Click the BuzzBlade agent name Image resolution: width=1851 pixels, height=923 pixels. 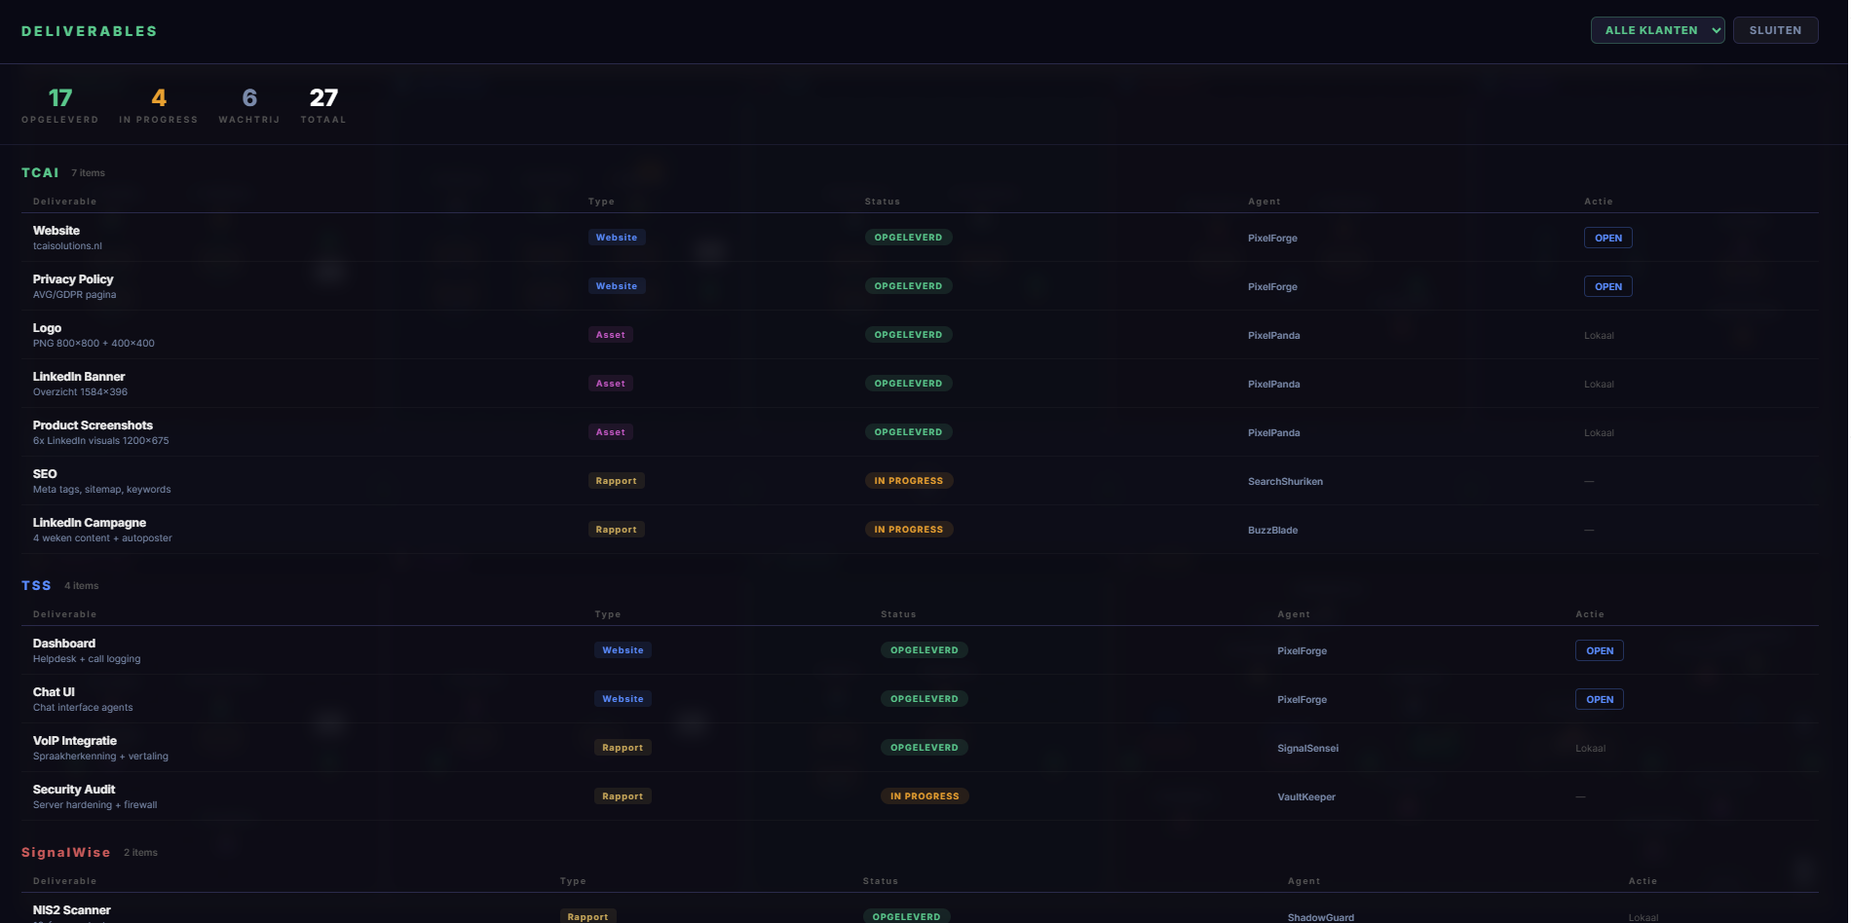coord(1272,530)
